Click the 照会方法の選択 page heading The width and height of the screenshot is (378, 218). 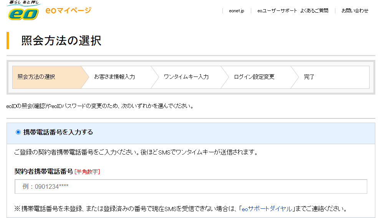pos(61,41)
